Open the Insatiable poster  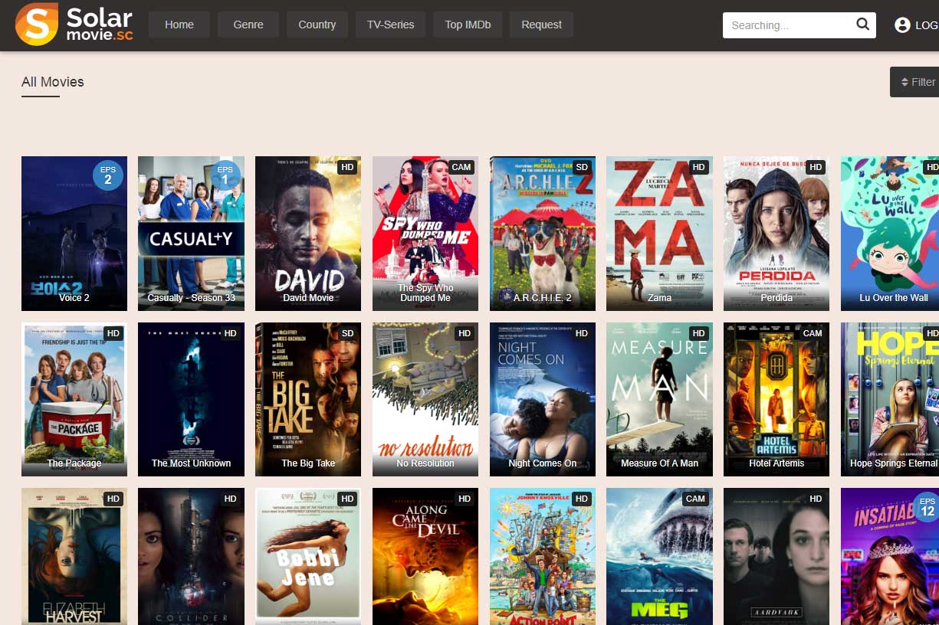point(890,556)
